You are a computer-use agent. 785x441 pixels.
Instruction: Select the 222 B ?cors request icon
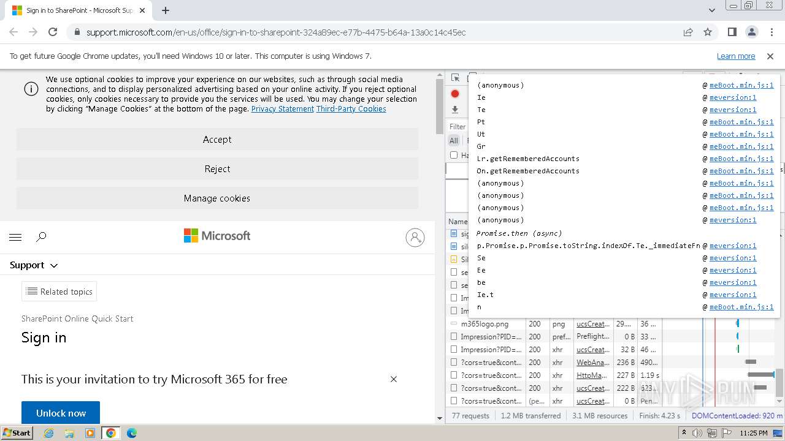454,388
